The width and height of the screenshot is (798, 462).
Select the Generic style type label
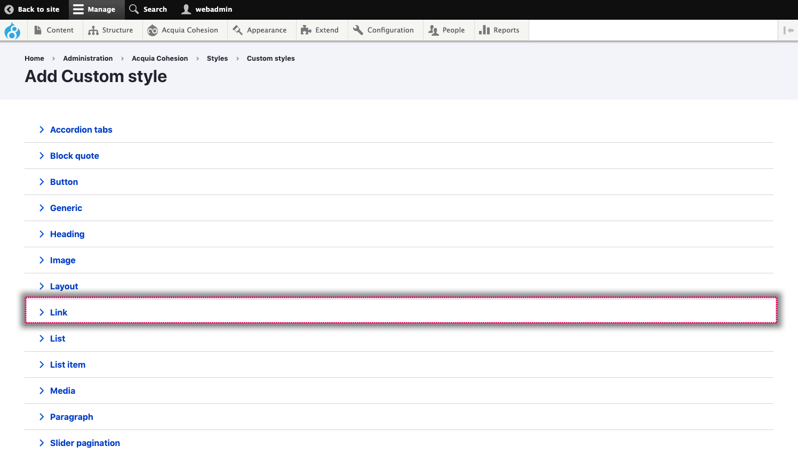[66, 208]
